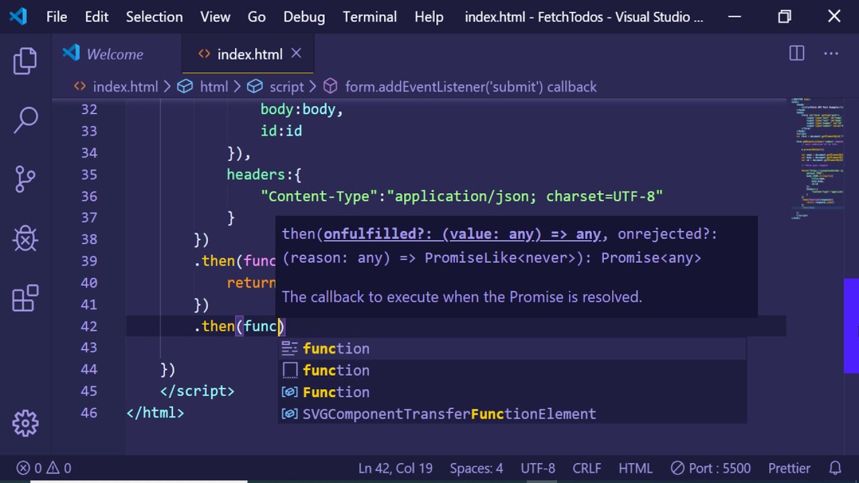Close the index.html tab
This screenshot has width=859, height=483.
pyautogui.click(x=296, y=54)
